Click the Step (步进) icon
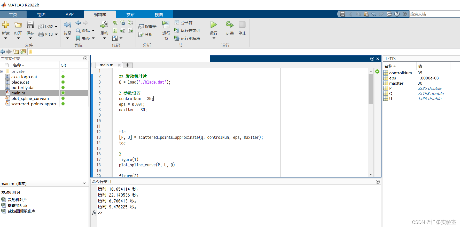This screenshot has height=227, width=460. pos(230,25)
